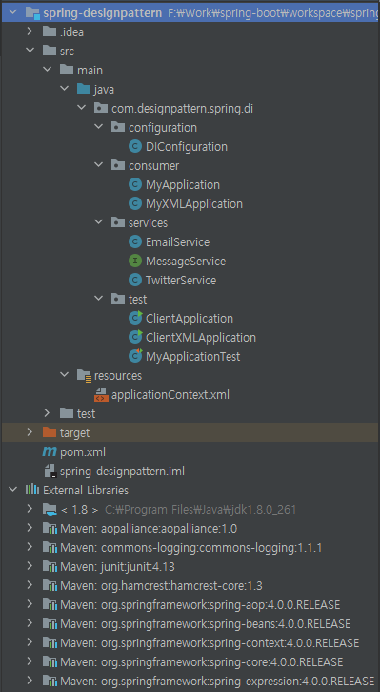
Task: Collapse the test package under com.designpattern
Action: [x=98, y=299]
